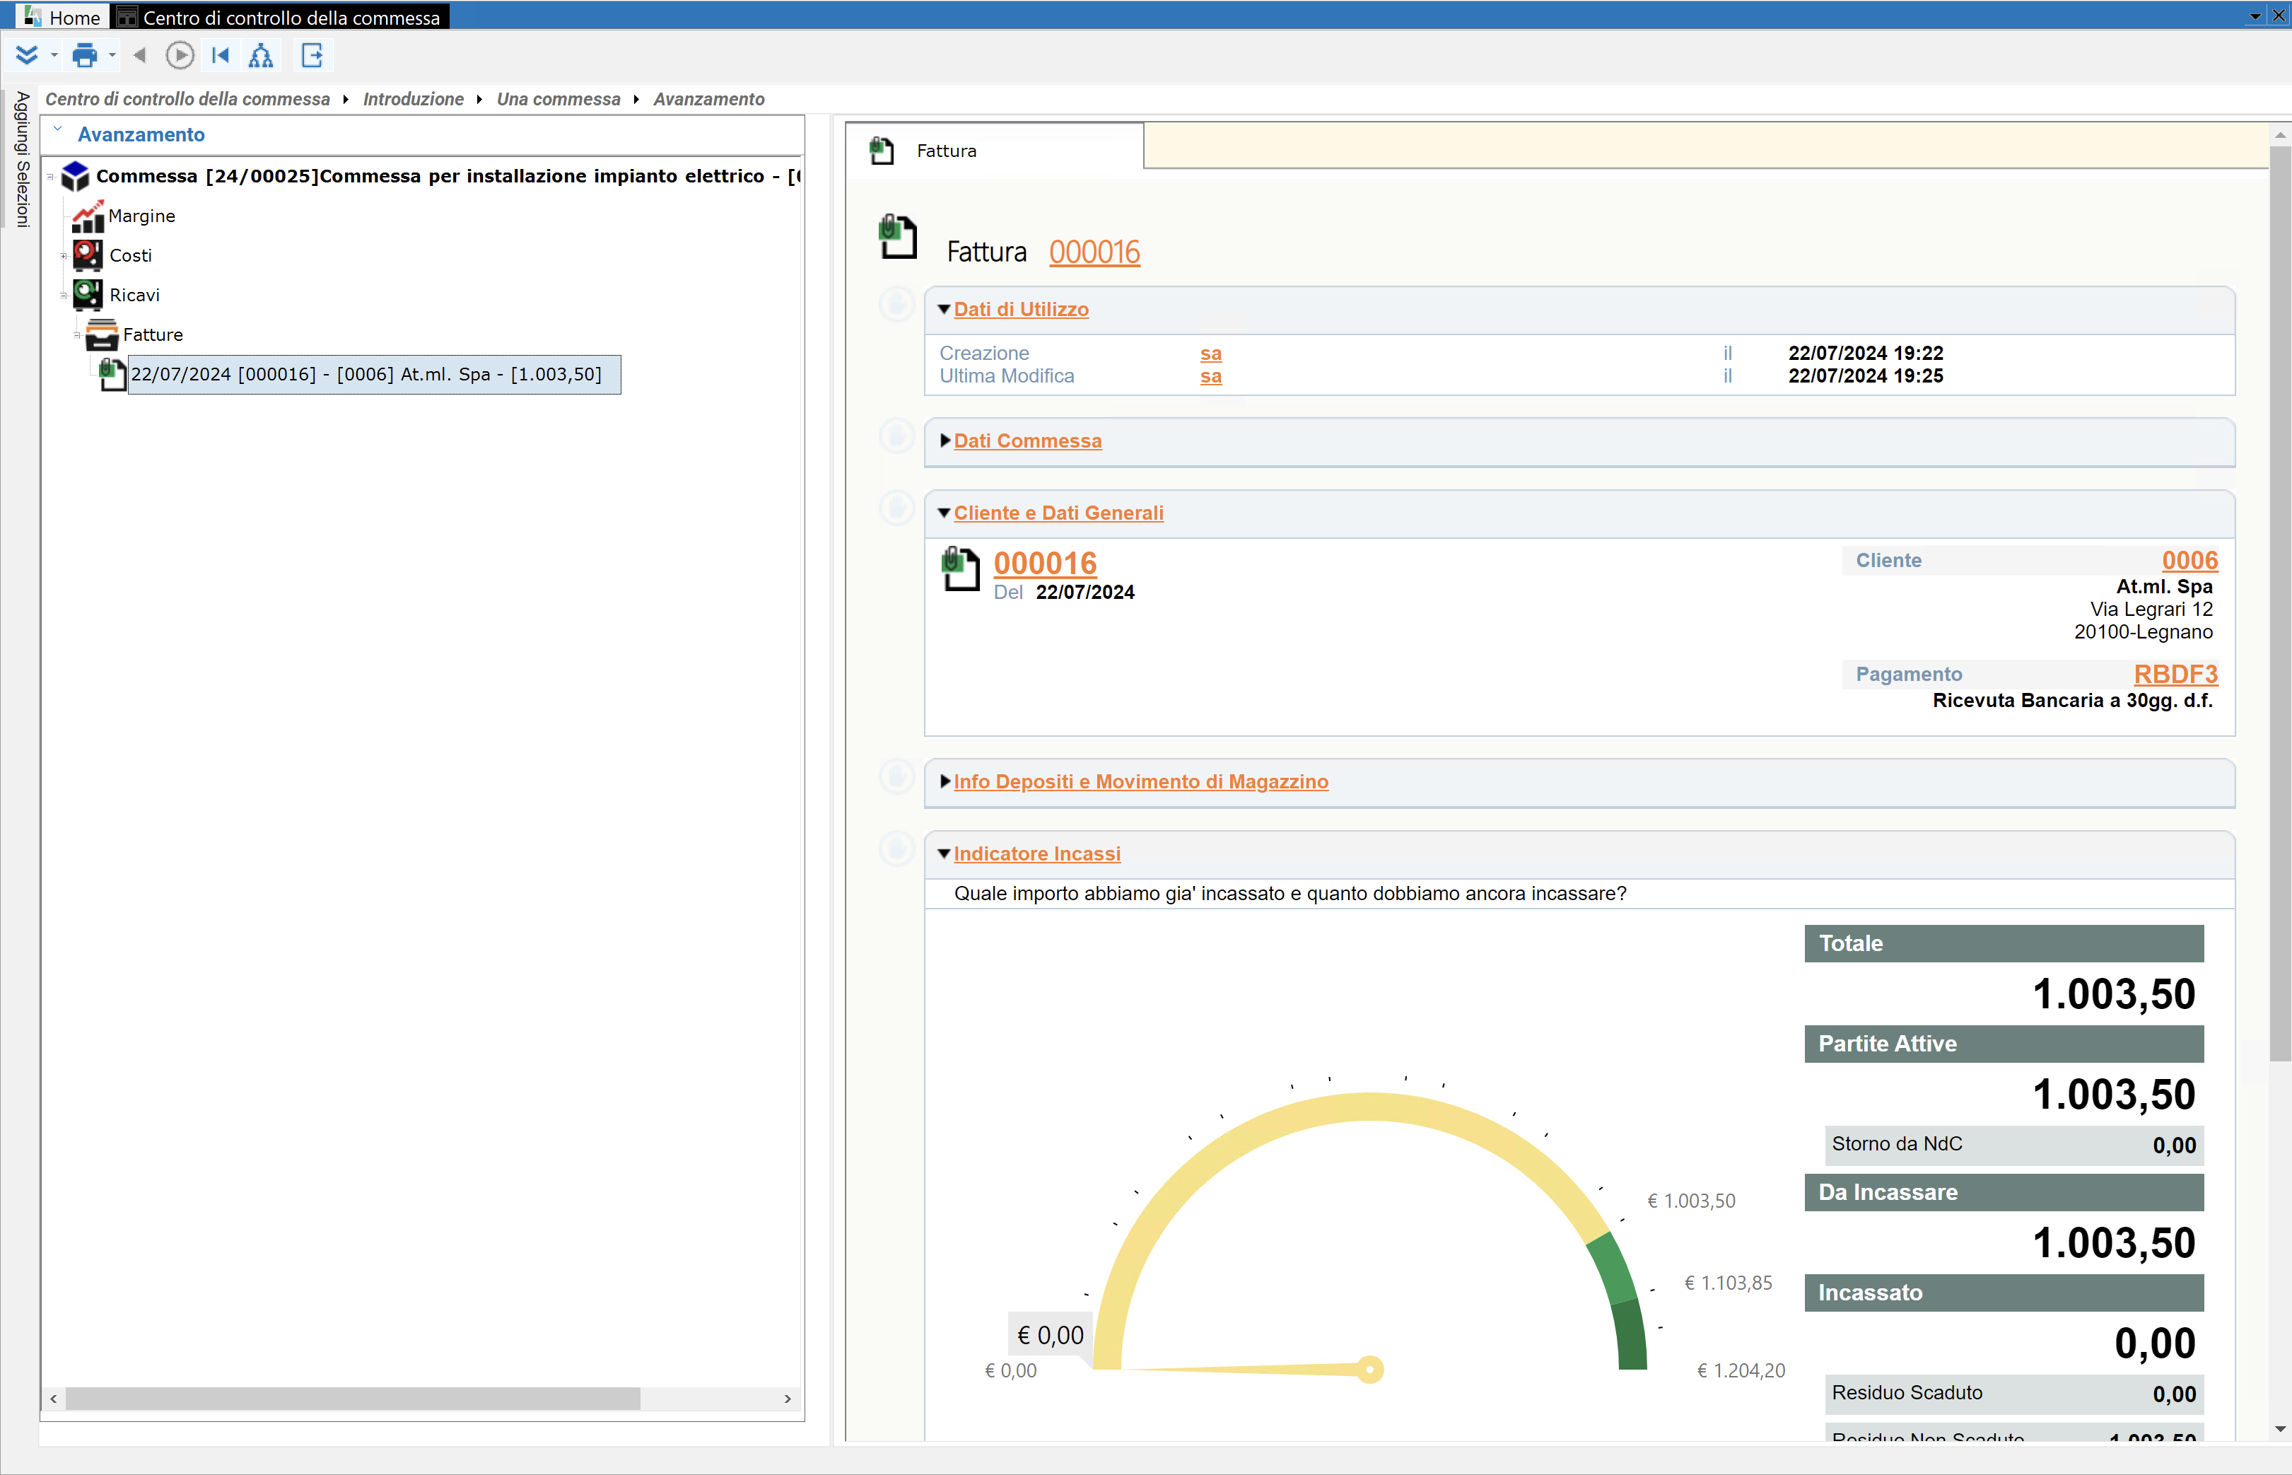The width and height of the screenshot is (2292, 1475).
Task: Click Aggiungi Selezioni vertical side tab
Action: tap(21, 159)
